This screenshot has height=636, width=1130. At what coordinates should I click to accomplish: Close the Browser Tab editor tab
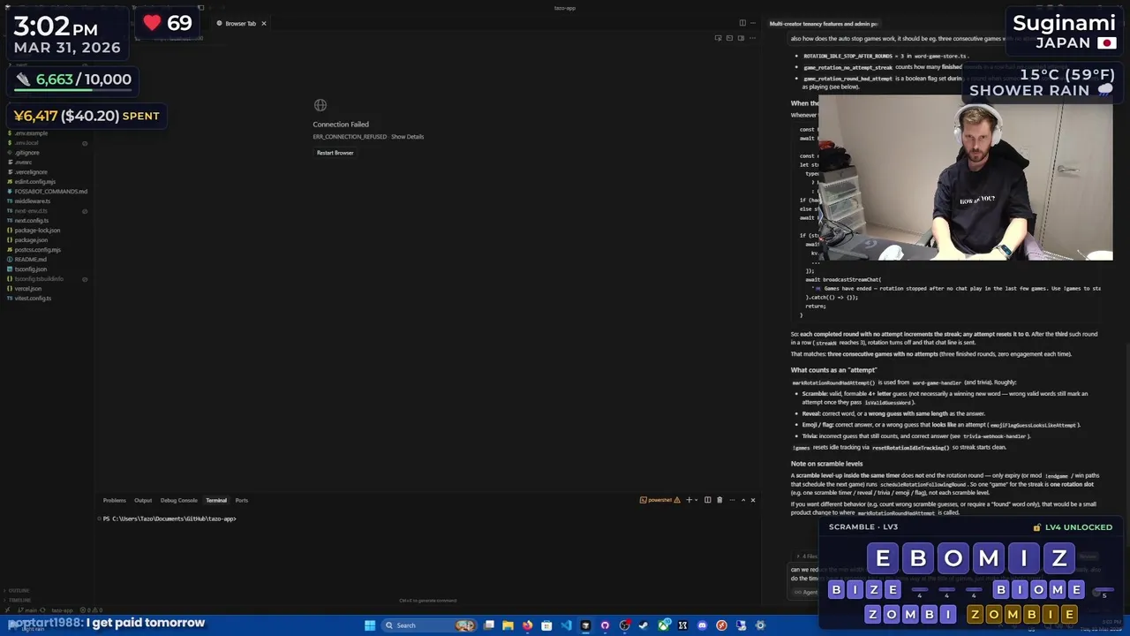click(263, 24)
